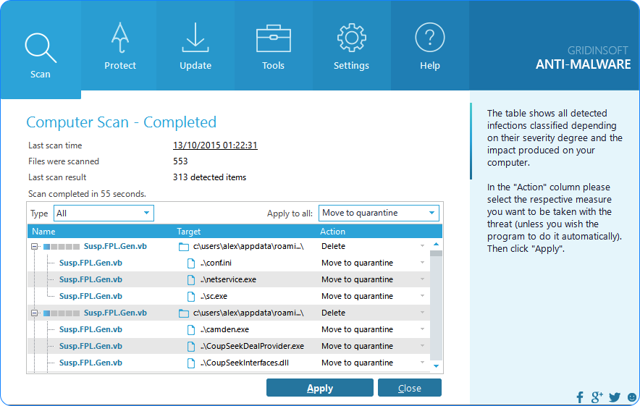Open the Tools toolbox icon

[x=274, y=38]
